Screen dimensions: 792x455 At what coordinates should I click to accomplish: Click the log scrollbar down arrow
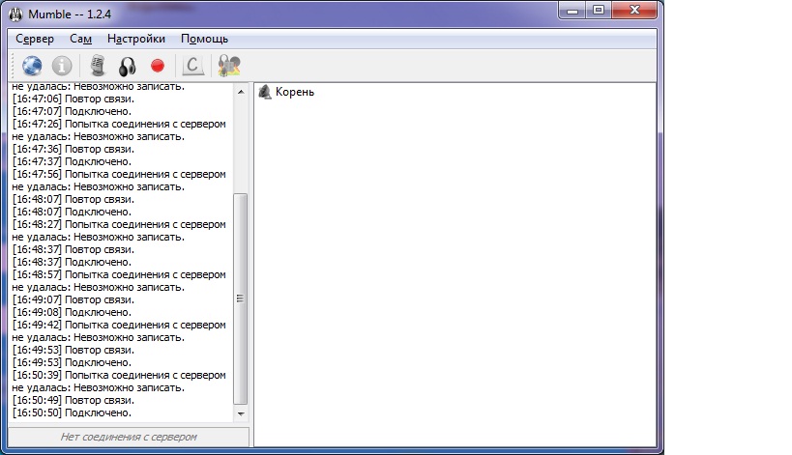(242, 413)
